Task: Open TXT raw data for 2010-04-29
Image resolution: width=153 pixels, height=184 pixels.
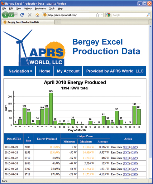Action: coord(126,147)
